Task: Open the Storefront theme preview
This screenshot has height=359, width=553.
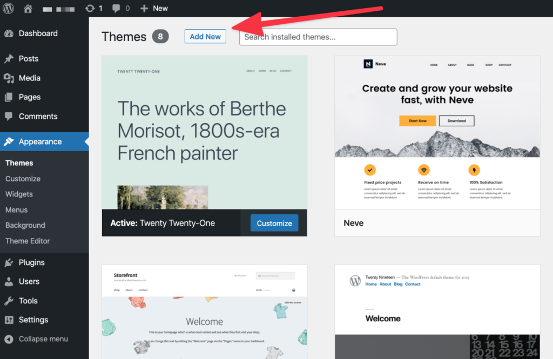Action: coord(205,311)
